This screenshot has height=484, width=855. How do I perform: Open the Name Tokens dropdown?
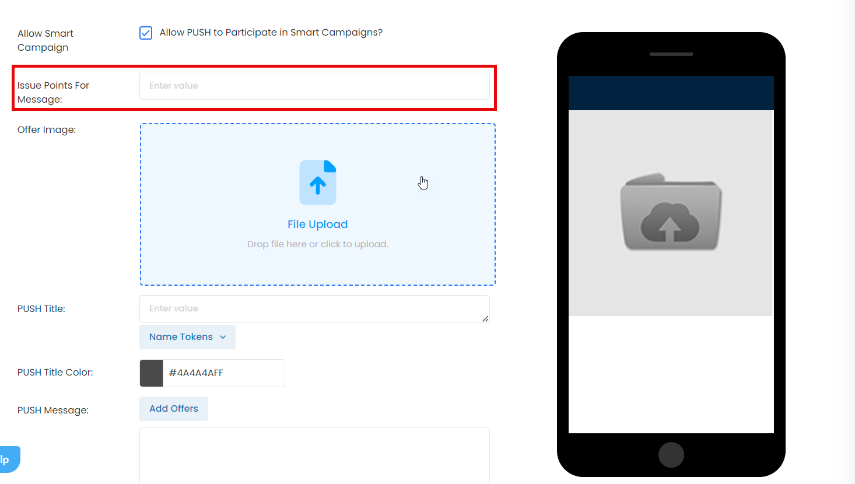[x=187, y=337]
